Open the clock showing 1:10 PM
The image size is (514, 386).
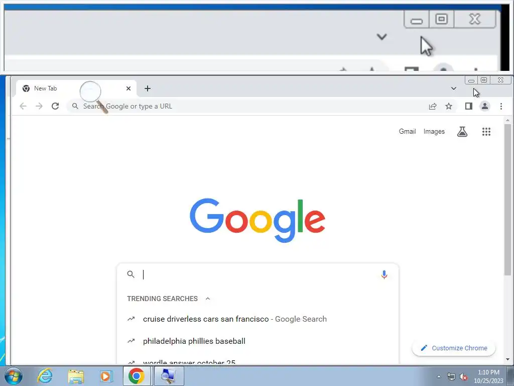pyautogui.click(x=488, y=376)
